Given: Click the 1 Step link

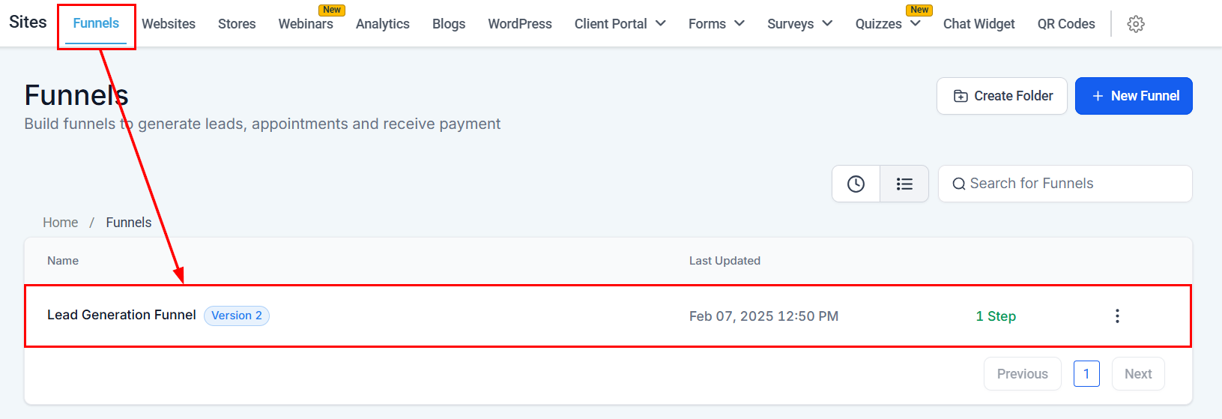Looking at the screenshot, I should (996, 316).
